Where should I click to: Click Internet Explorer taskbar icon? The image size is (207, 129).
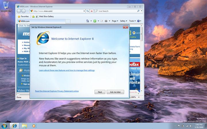tap(14, 126)
